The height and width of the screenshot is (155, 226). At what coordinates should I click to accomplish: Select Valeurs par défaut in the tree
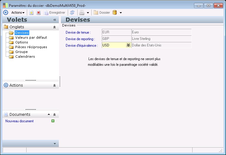click(31, 37)
